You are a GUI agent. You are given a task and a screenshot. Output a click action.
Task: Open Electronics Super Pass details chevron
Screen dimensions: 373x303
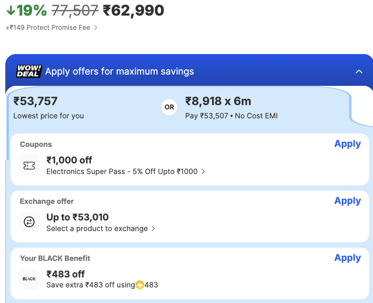pyautogui.click(x=203, y=172)
